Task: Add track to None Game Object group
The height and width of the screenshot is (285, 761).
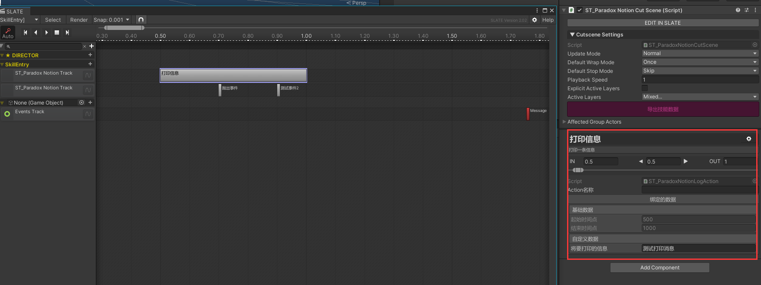Action: click(x=90, y=103)
